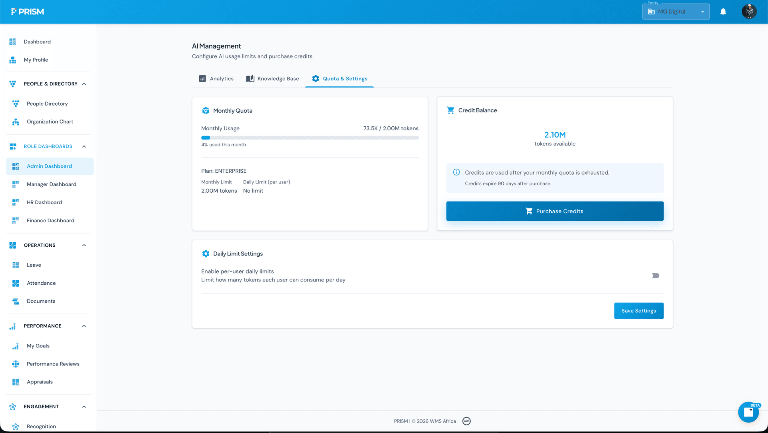Click the Purchase Credits button

555,211
